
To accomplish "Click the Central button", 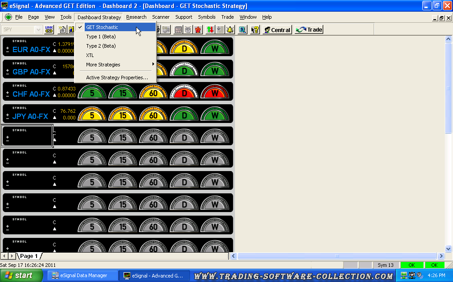I will pyautogui.click(x=277, y=30).
